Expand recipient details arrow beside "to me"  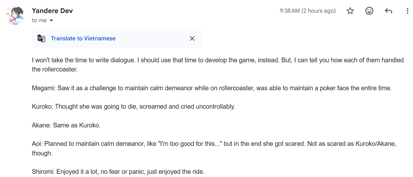pos(51,21)
